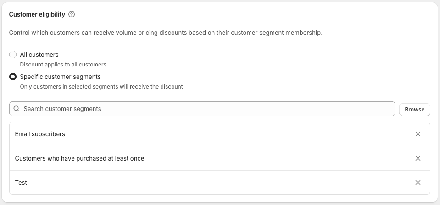Click the Specific customer segments label text
The image size is (440, 205).
[60, 77]
